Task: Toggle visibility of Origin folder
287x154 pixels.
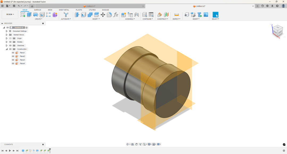Action: 10,38
